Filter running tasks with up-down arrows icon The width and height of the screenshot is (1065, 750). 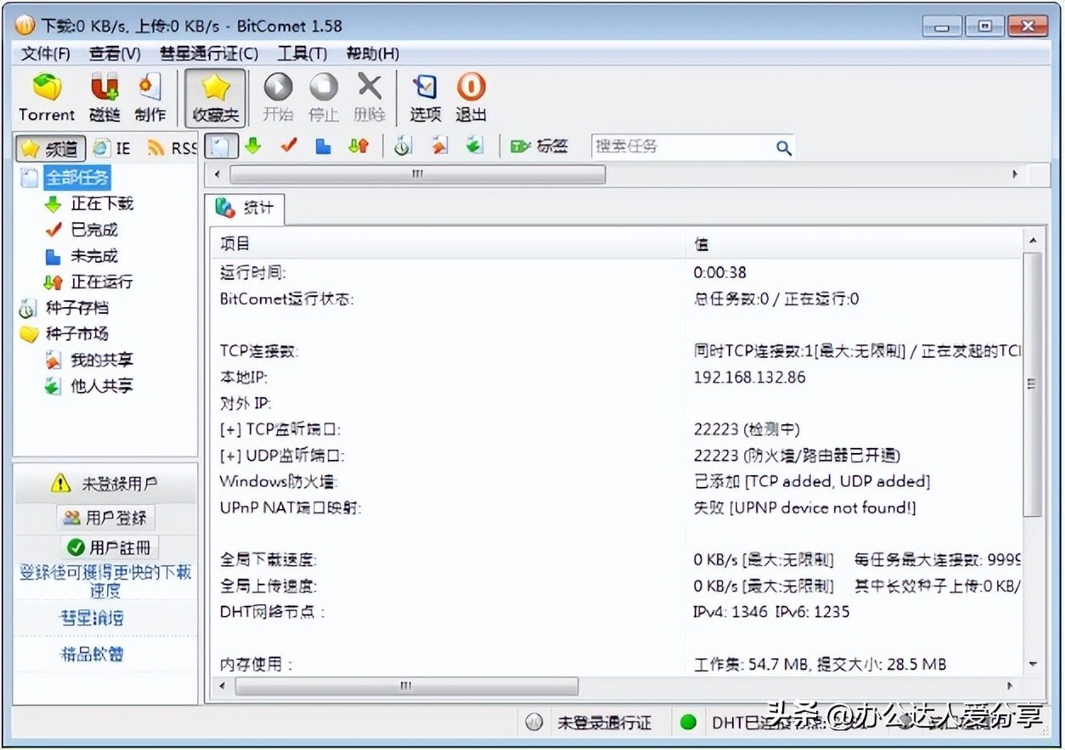[358, 146]
